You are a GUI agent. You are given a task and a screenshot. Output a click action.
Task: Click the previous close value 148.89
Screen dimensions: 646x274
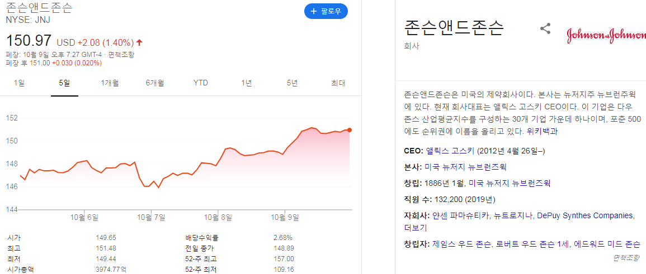[284, 248]
